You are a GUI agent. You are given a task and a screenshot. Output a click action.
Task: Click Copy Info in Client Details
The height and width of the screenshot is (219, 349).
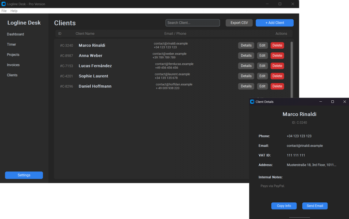click(284, 206)
